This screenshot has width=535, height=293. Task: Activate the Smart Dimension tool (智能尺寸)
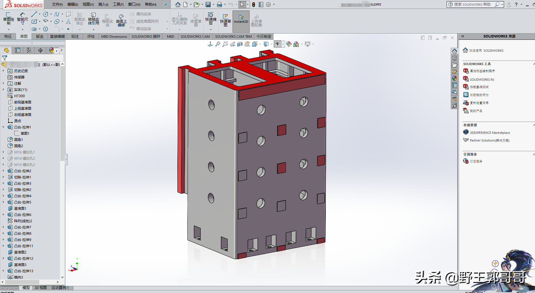(x=22, y=18)
